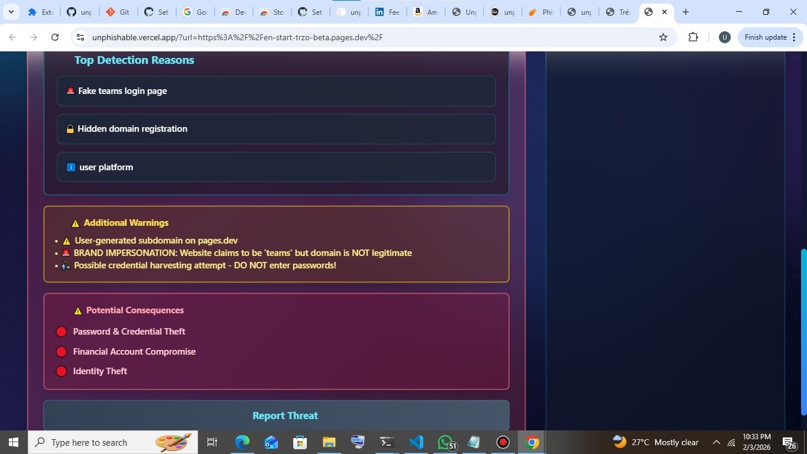Image resolution: width=807 pixels, height=454 pixels.
Task: Click the info icon beside 'user platform'
Action: click(x=70, y=167)
